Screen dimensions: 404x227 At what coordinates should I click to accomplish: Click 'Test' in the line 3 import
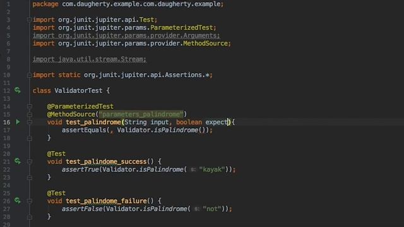point(146,20)
